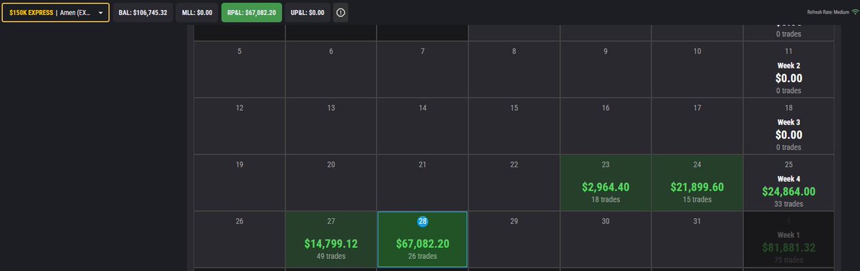Select empty calendar day 19
This screenshot has height=271, width=860.
pos(239,182)
